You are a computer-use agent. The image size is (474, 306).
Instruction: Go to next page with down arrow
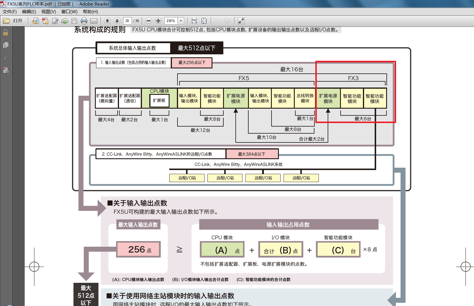point(117,21)
